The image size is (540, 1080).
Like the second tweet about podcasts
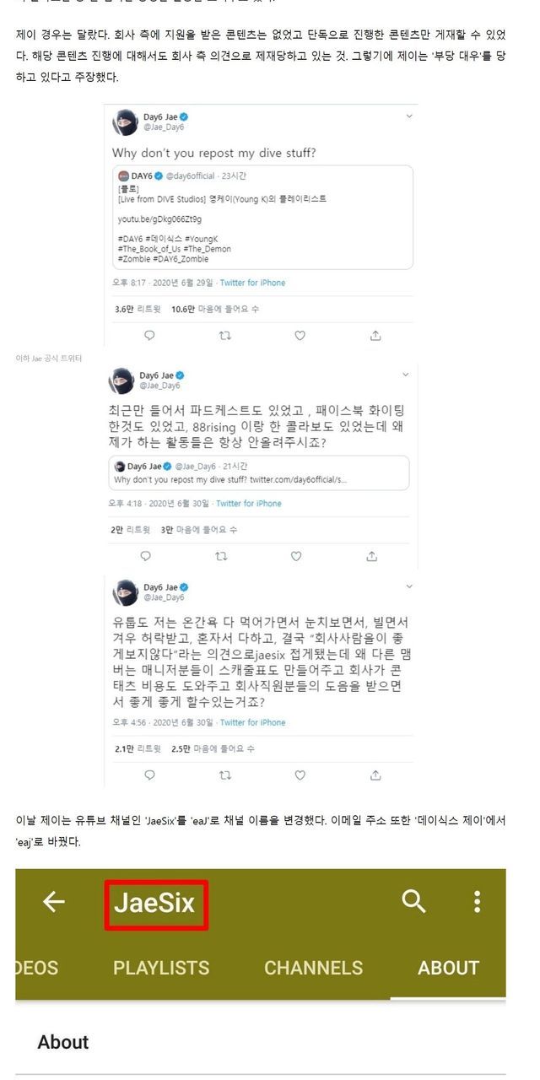click(x=296, y=556)
